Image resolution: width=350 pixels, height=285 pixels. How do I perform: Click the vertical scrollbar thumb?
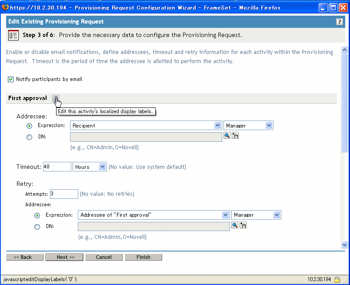344,103
